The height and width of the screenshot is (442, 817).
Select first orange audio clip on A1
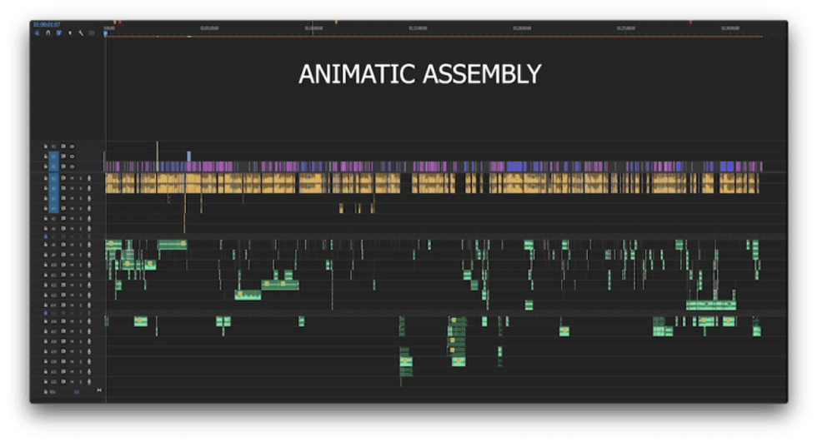tap(113, 178)
